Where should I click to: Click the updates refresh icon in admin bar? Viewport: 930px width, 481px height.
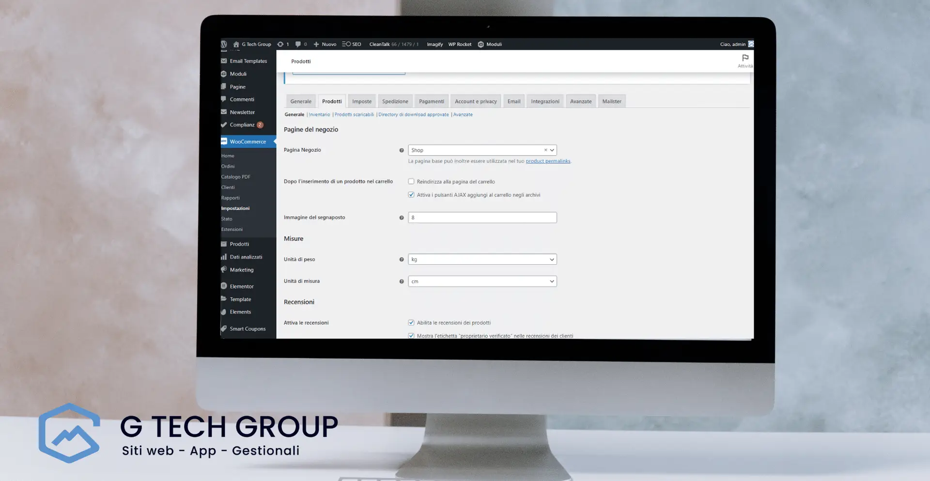point(280,44)
